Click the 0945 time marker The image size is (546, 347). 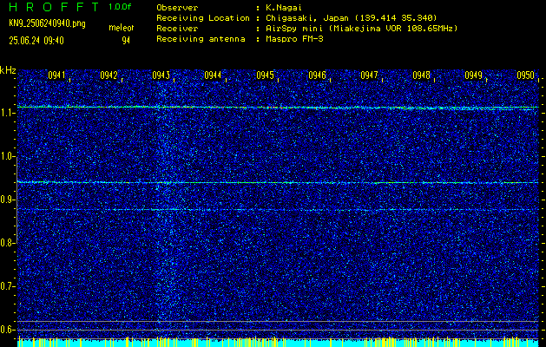265,75
